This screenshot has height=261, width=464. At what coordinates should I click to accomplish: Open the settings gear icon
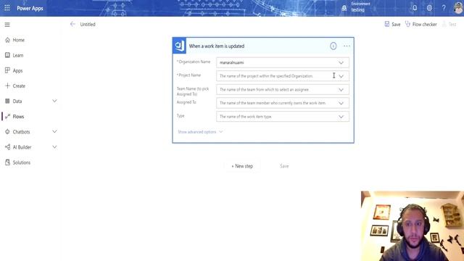[x=429, y=8]
